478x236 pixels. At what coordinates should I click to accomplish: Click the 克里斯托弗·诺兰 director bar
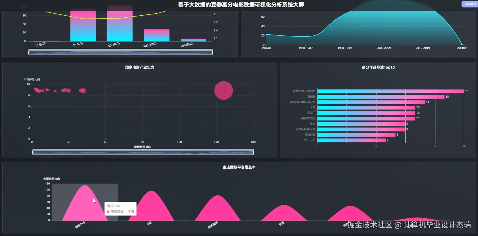point(361,129)
